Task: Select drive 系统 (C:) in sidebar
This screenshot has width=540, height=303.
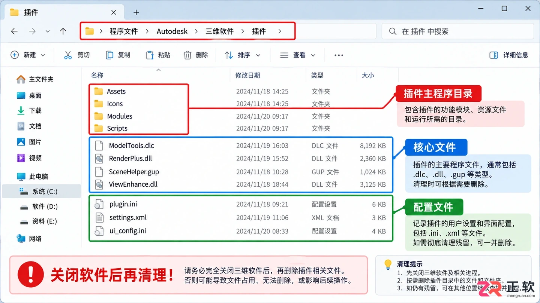Action: (41, 192)
